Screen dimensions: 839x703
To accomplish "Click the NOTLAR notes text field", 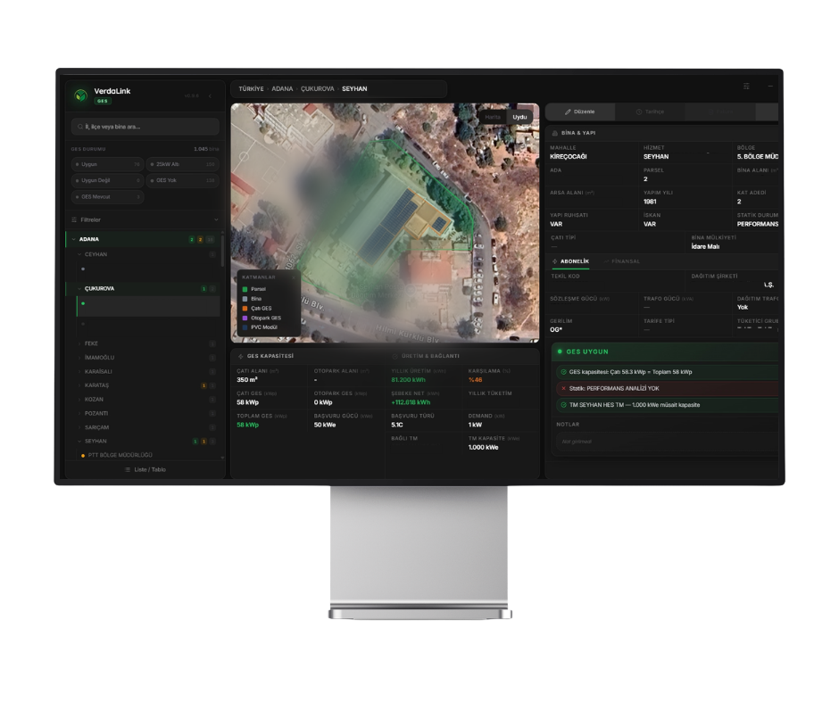I will coord(666,442).
